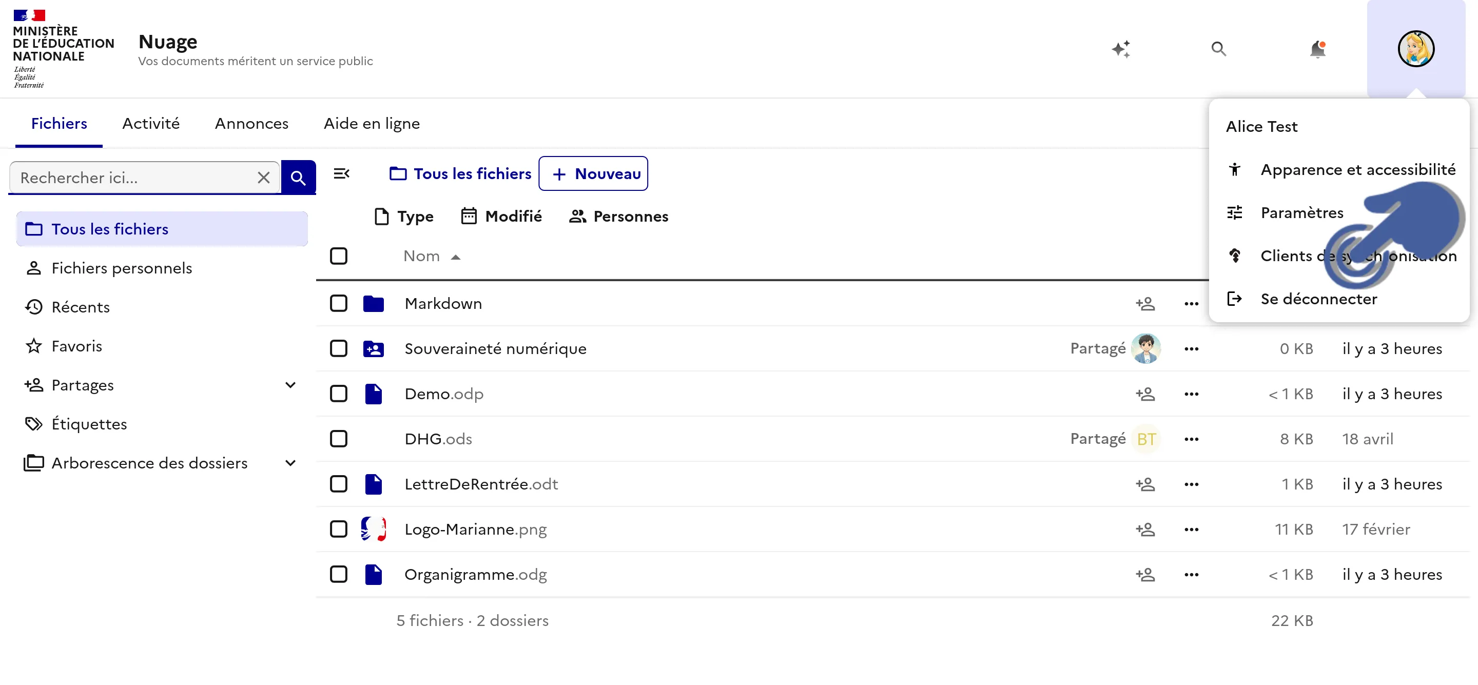Viewport: 1478px width, 685px height.
Task: Open the Aide en ligne tab
Action: click(x=372, y=123)
